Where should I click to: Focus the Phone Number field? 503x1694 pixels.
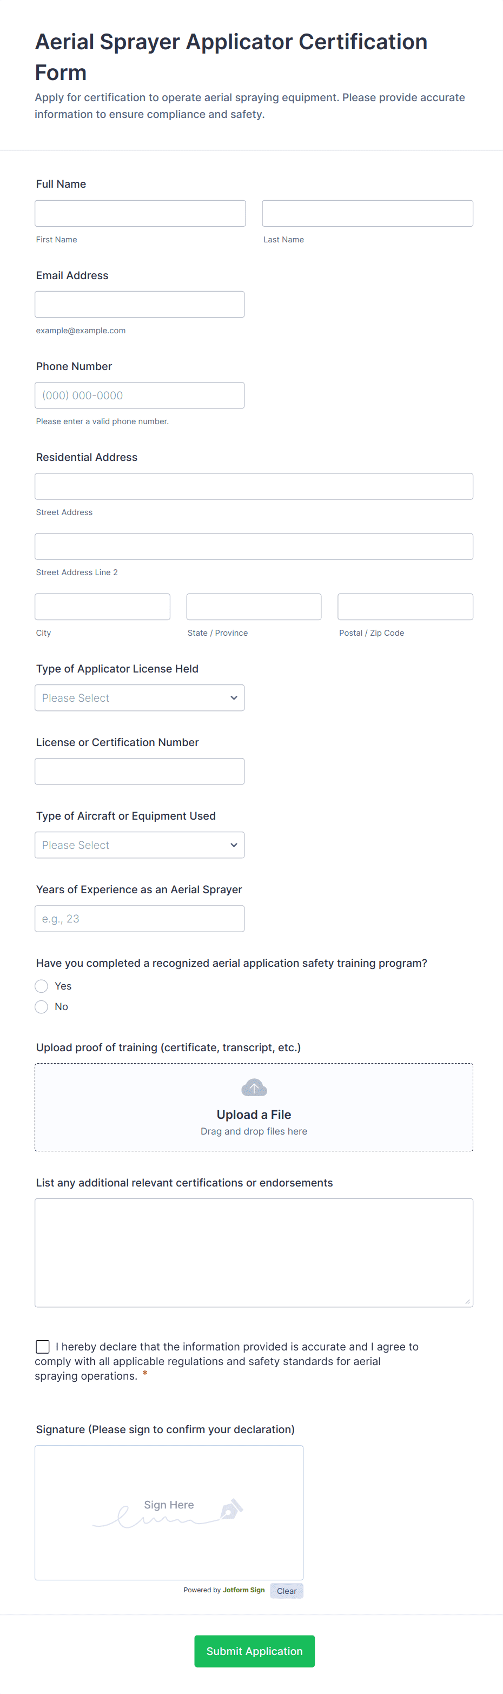pyautogui.click(x=140, y=395)
